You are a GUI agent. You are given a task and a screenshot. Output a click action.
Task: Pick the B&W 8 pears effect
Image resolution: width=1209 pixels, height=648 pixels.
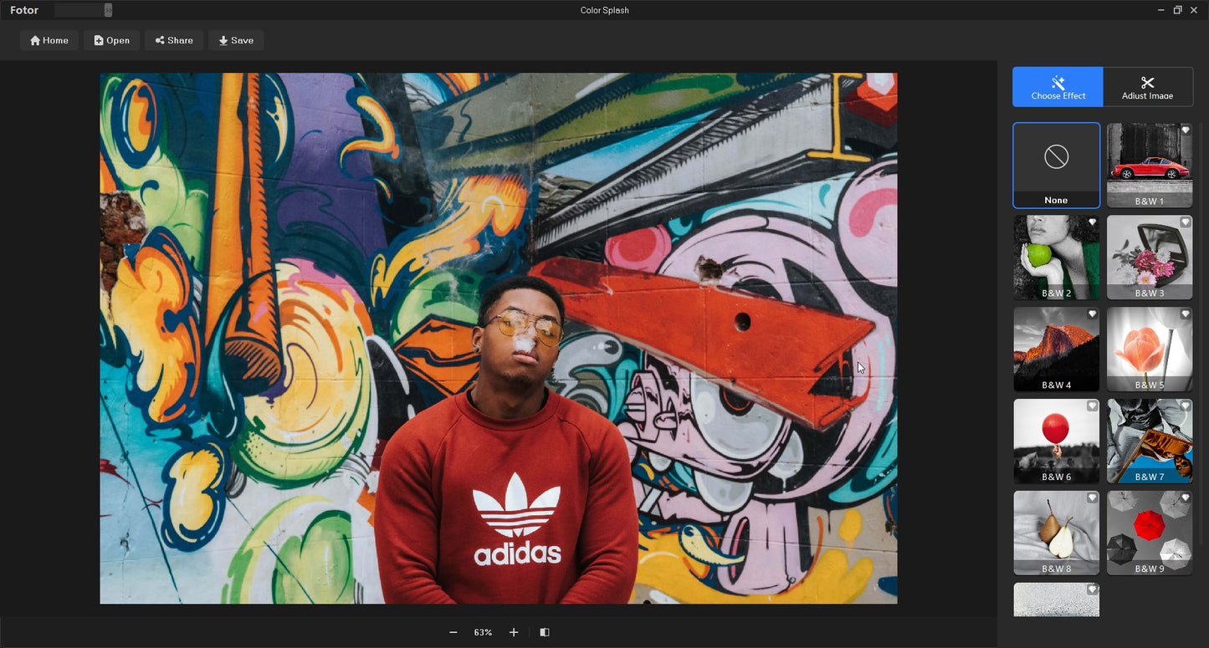[1056, 533]
